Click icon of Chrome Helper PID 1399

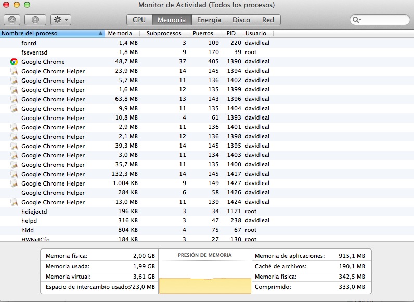tap(14, 90)
